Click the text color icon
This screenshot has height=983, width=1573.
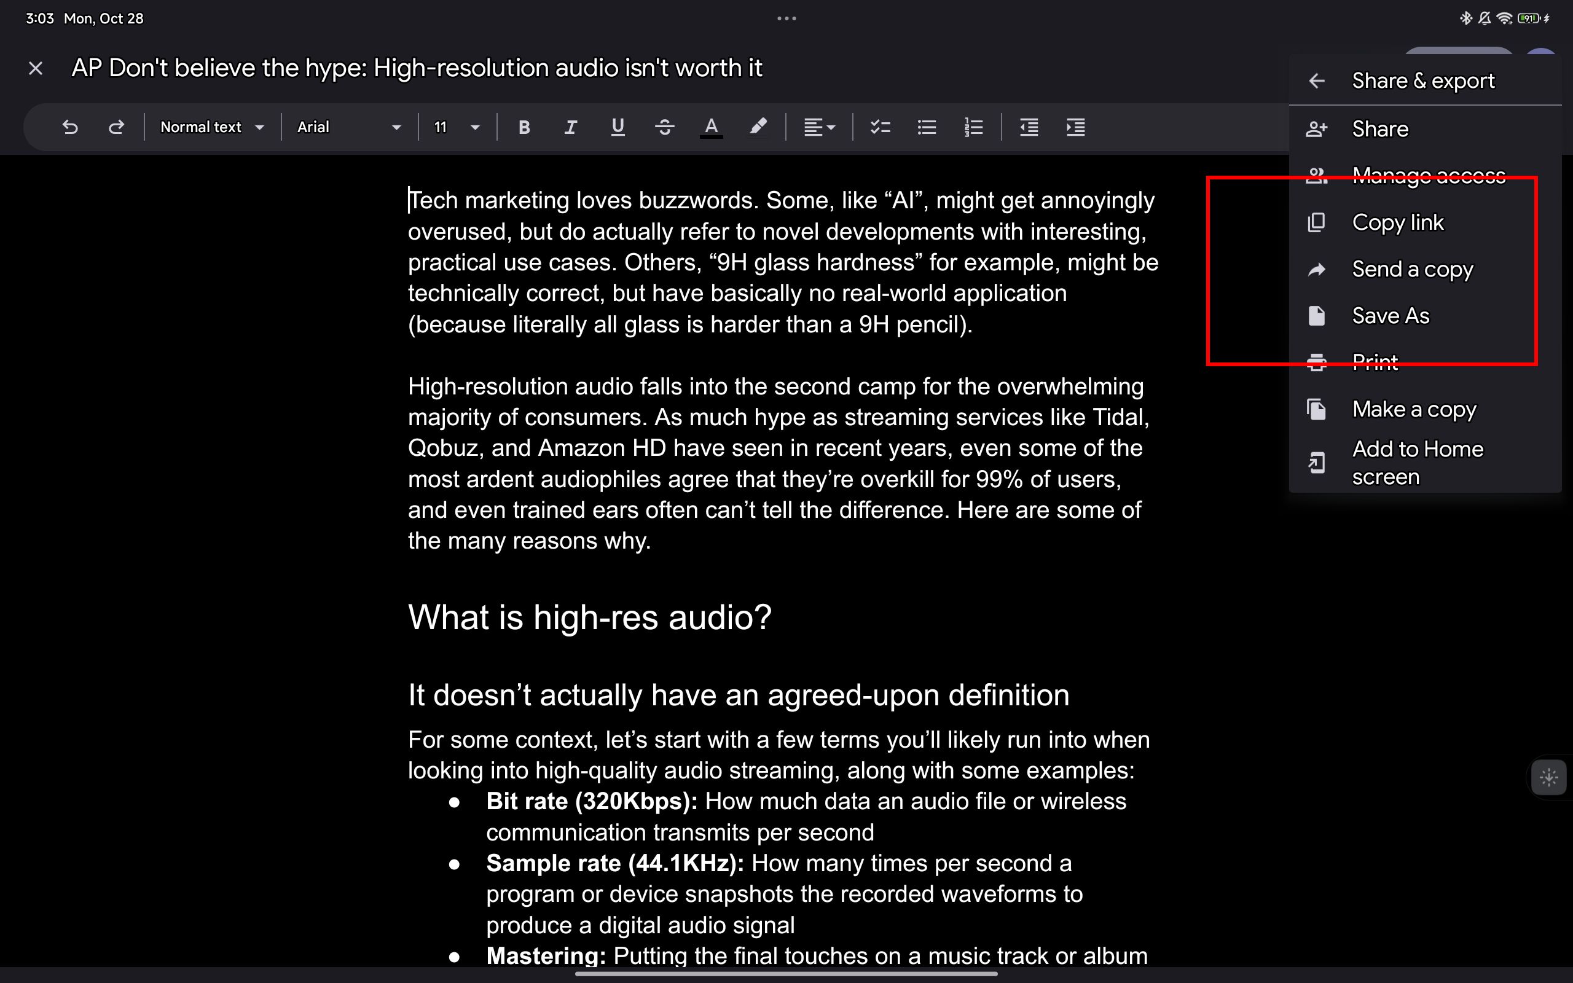pyautogui.click(x=711, y=126)
